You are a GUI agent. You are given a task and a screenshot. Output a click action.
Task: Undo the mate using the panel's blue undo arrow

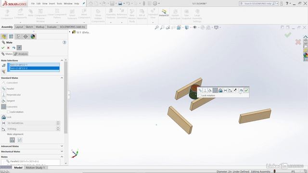(x=14, y=48)
